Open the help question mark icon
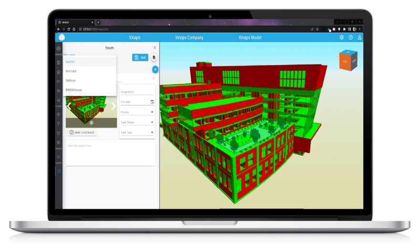 pos(351,37)
